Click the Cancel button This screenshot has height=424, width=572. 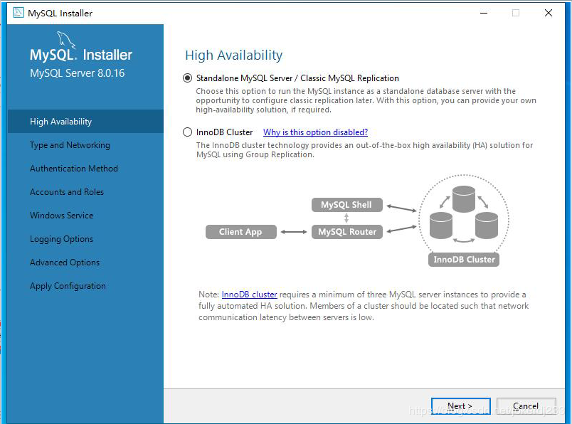[x=526, y=406]
